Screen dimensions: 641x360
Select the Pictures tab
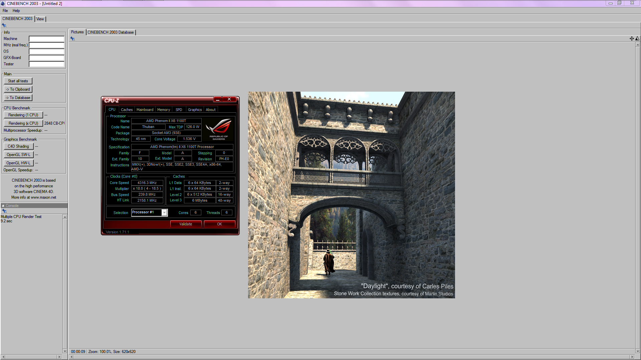77,32
